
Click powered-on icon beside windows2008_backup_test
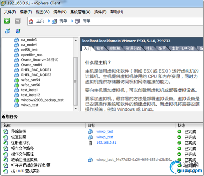17,100
